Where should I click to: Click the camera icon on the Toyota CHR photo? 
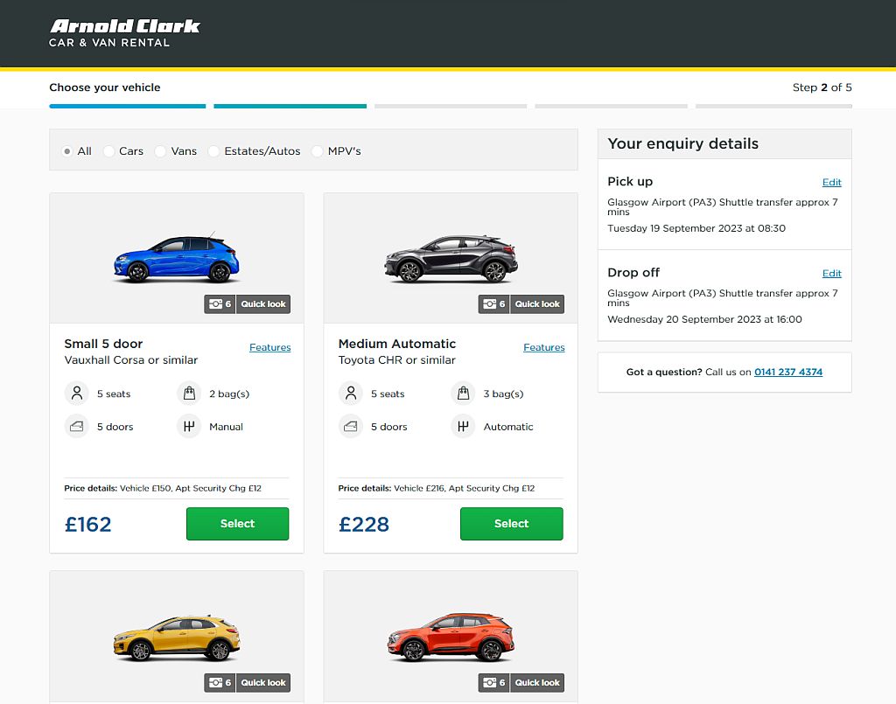click(x=491, y=303)
